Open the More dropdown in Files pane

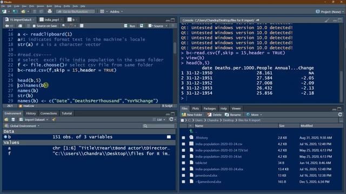coord(254,115)
